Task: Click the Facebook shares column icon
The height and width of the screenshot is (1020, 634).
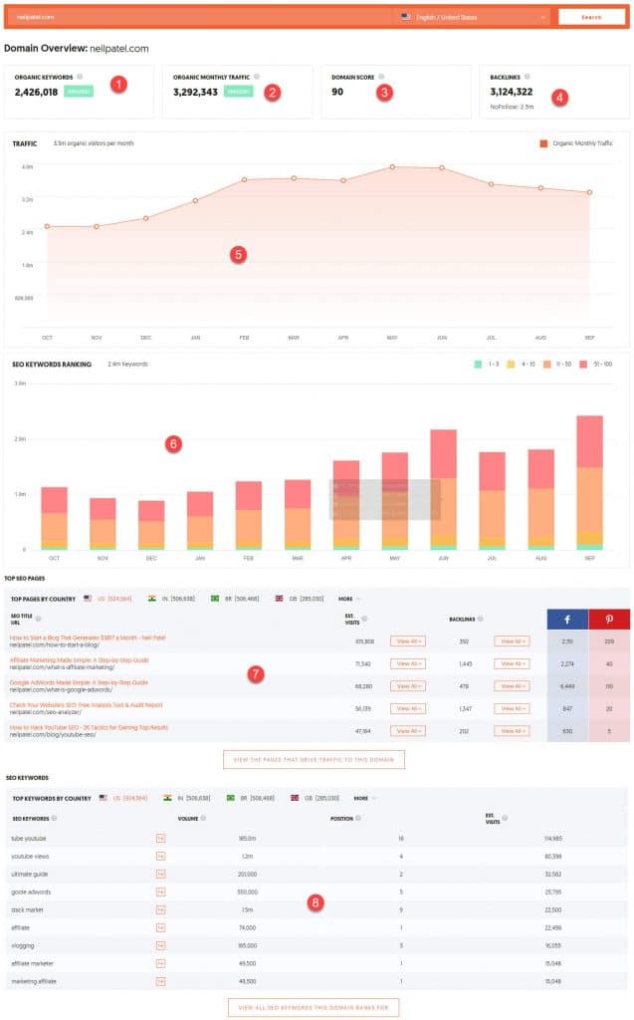Action: click(567, 619)
